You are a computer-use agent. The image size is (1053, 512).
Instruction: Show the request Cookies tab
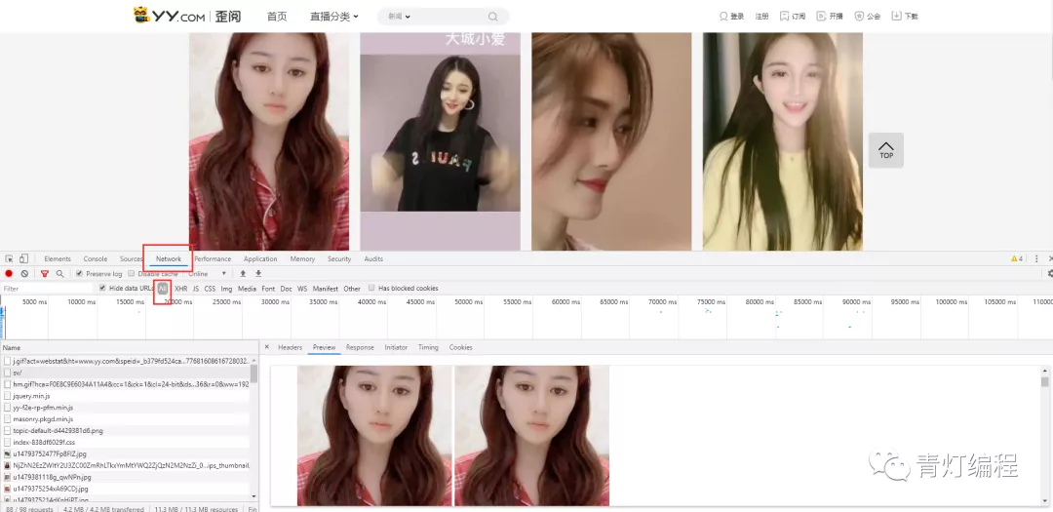[460, 347]
